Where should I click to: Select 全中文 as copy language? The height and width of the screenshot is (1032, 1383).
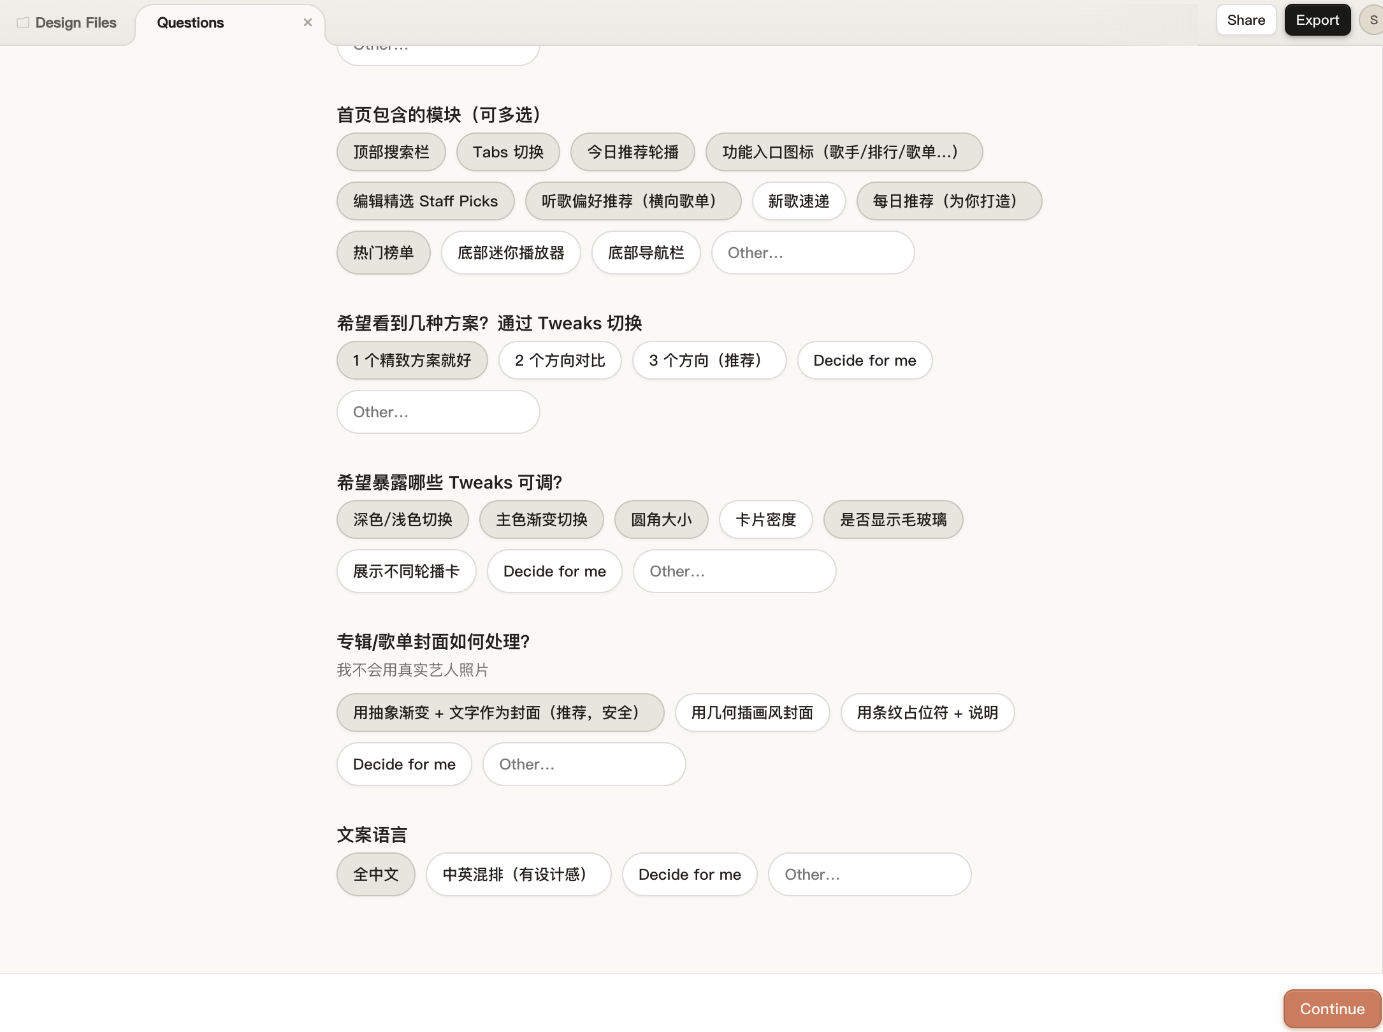point(375,875)
